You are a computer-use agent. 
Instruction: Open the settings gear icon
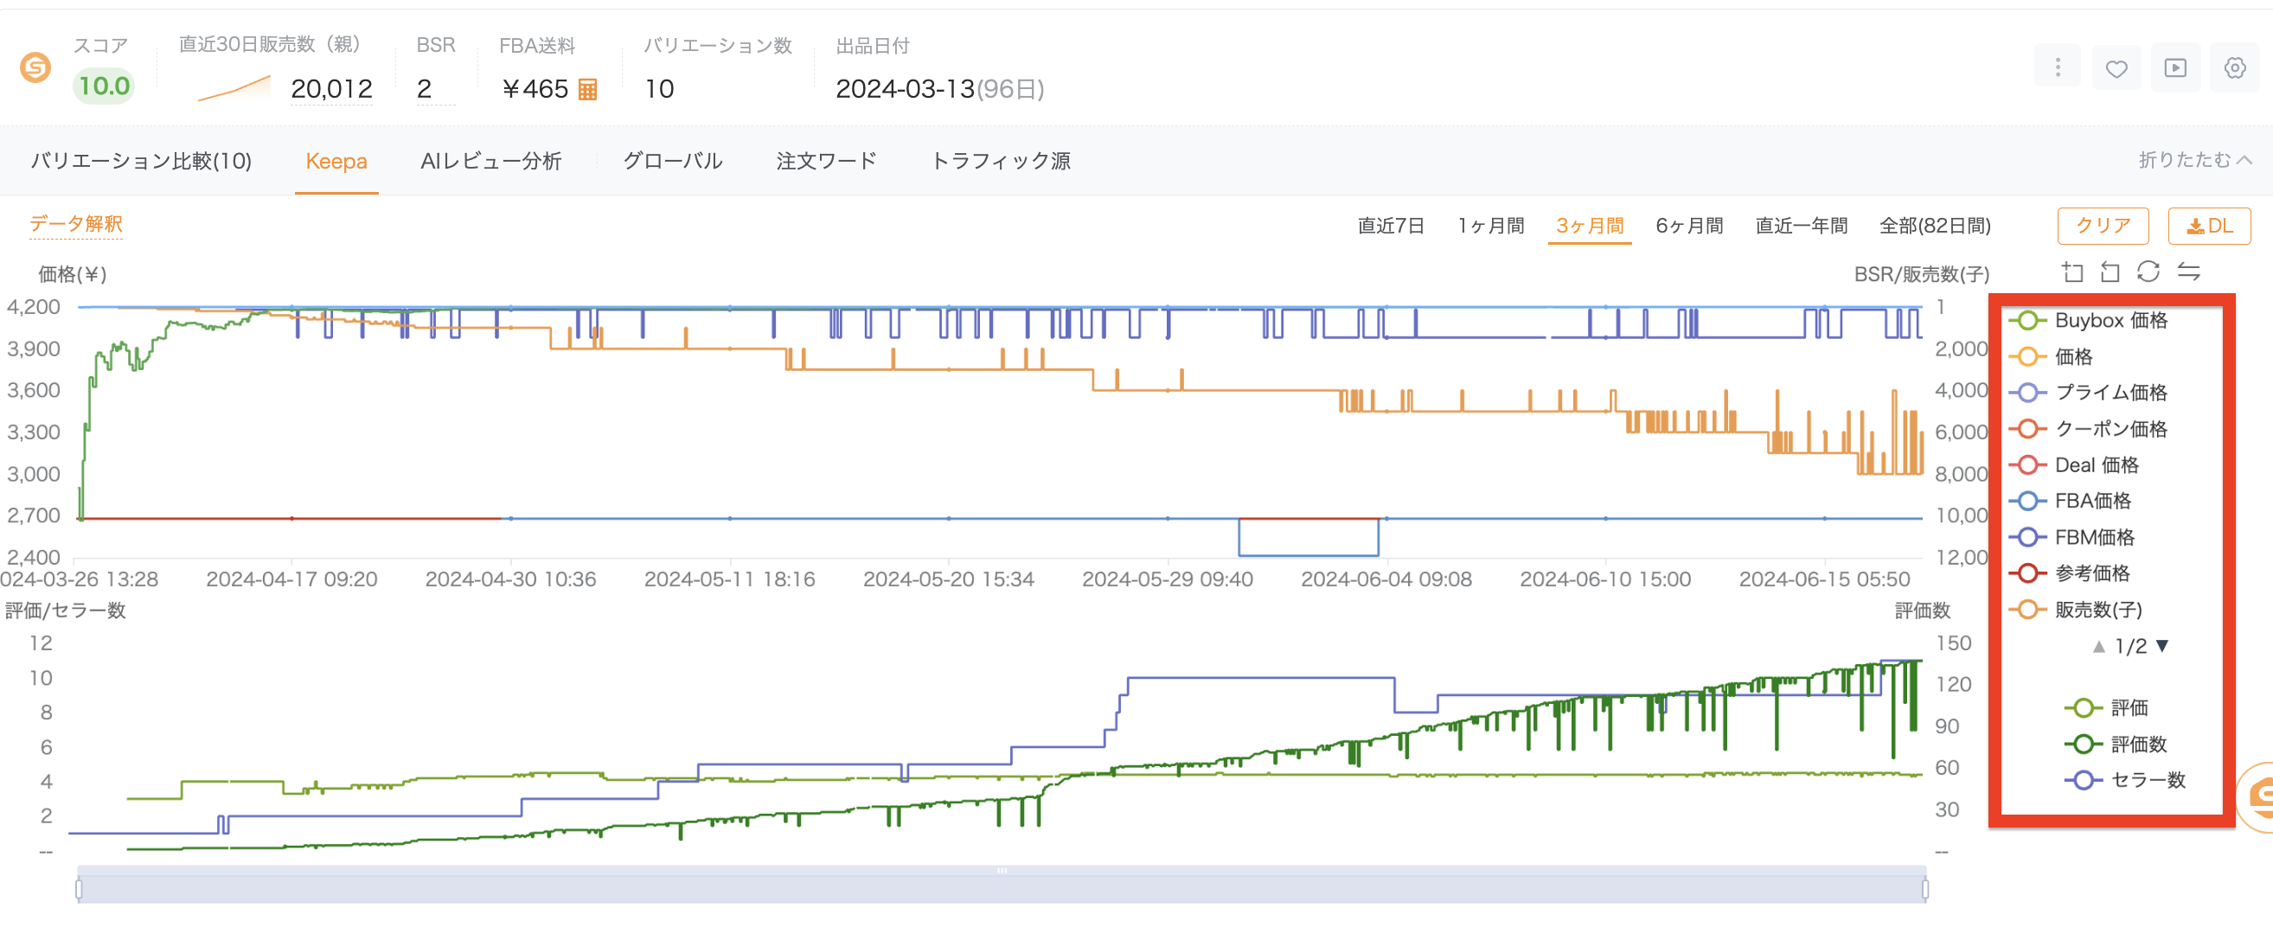[2235, 68]
